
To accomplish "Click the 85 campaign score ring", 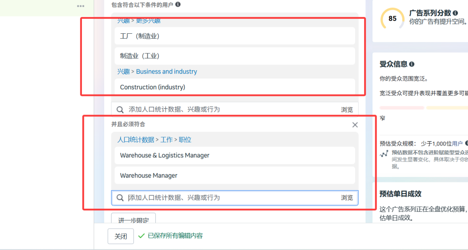I will click(x=393, y=19).
